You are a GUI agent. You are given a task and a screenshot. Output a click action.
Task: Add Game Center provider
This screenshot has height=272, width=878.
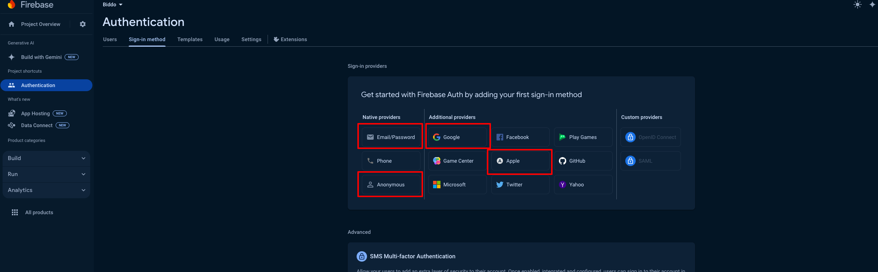(458, 161)
